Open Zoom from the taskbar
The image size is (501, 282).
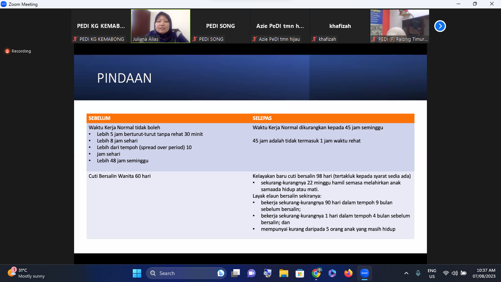pyautogui.click(x=364, y=273)
